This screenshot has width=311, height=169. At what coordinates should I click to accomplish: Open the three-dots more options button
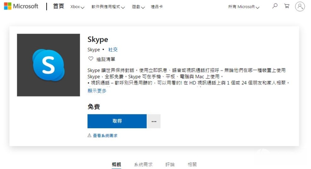coord(154,121)
